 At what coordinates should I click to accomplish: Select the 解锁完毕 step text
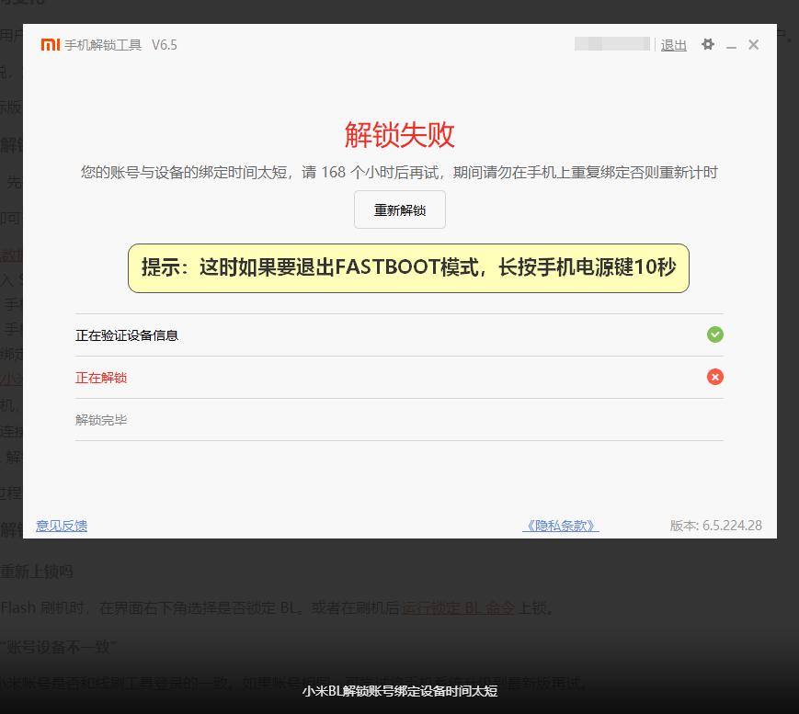click(101, 420)
